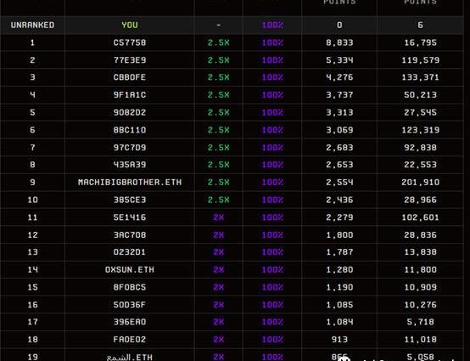The image size is (470, 361).
Task: Open the MACHIBIGBROTHER.ETH leaderboard entry
Action: click(130, 182)
